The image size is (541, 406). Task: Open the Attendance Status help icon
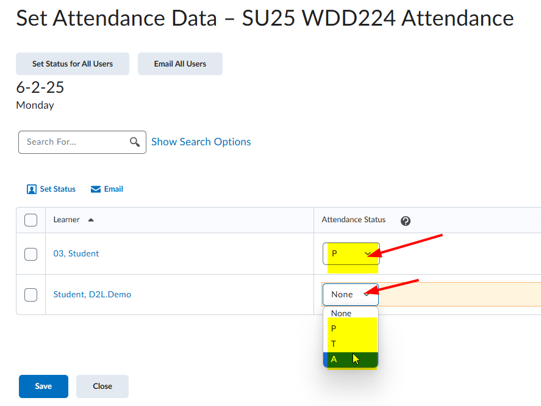point(406,220)
